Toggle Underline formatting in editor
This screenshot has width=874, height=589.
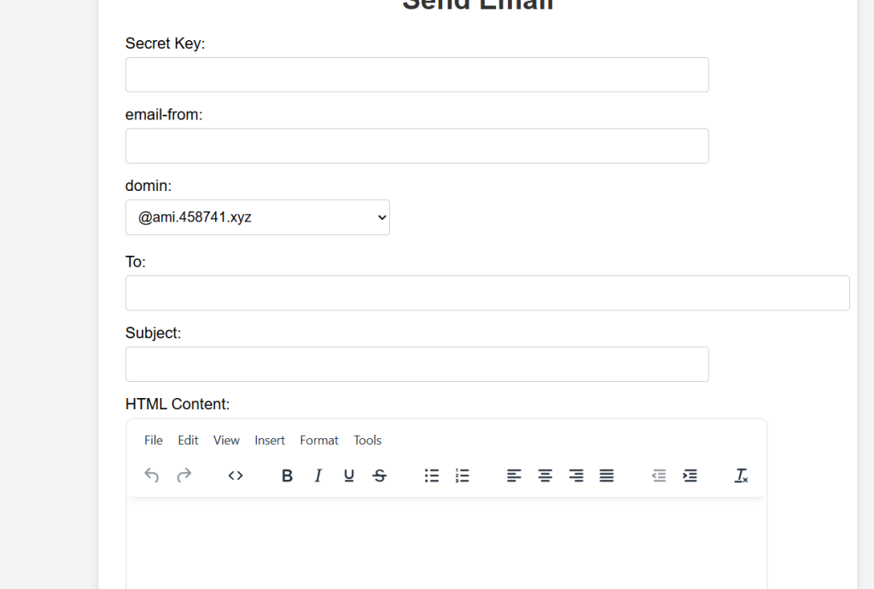coord(349,476)
